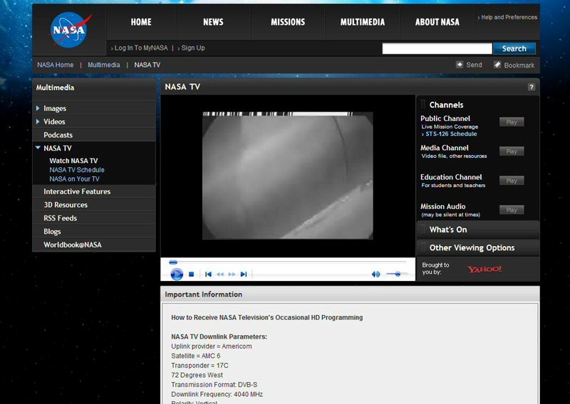Click the previous track button

208,274
